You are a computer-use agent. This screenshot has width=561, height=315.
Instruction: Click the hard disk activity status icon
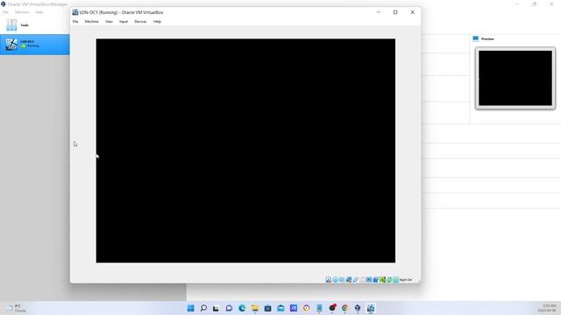click(x=328, y=280)
